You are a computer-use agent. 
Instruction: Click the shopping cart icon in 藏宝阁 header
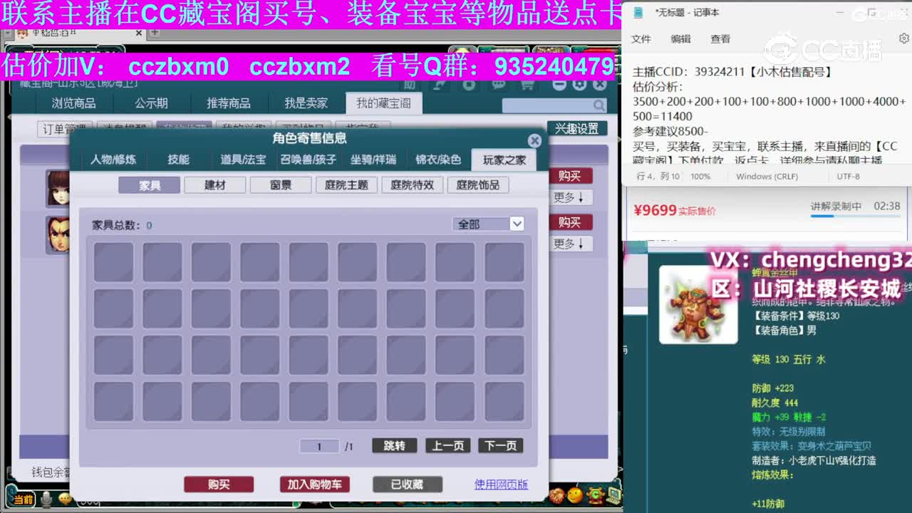527,84
